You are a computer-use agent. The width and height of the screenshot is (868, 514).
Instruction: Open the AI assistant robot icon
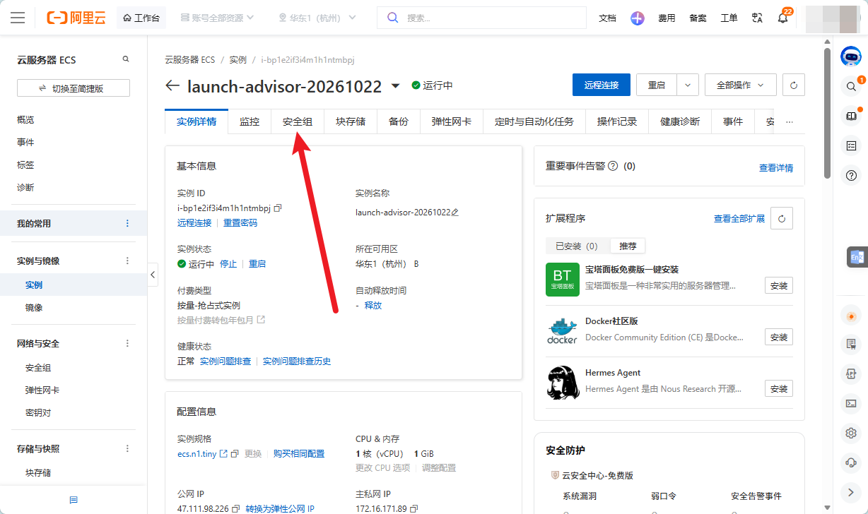(x=851, y=56)
